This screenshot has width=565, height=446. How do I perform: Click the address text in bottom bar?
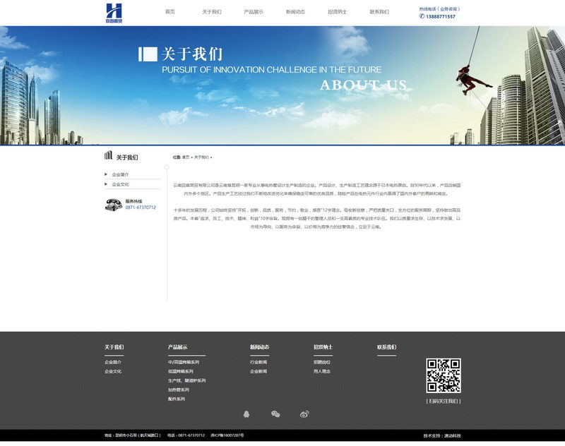133,435
